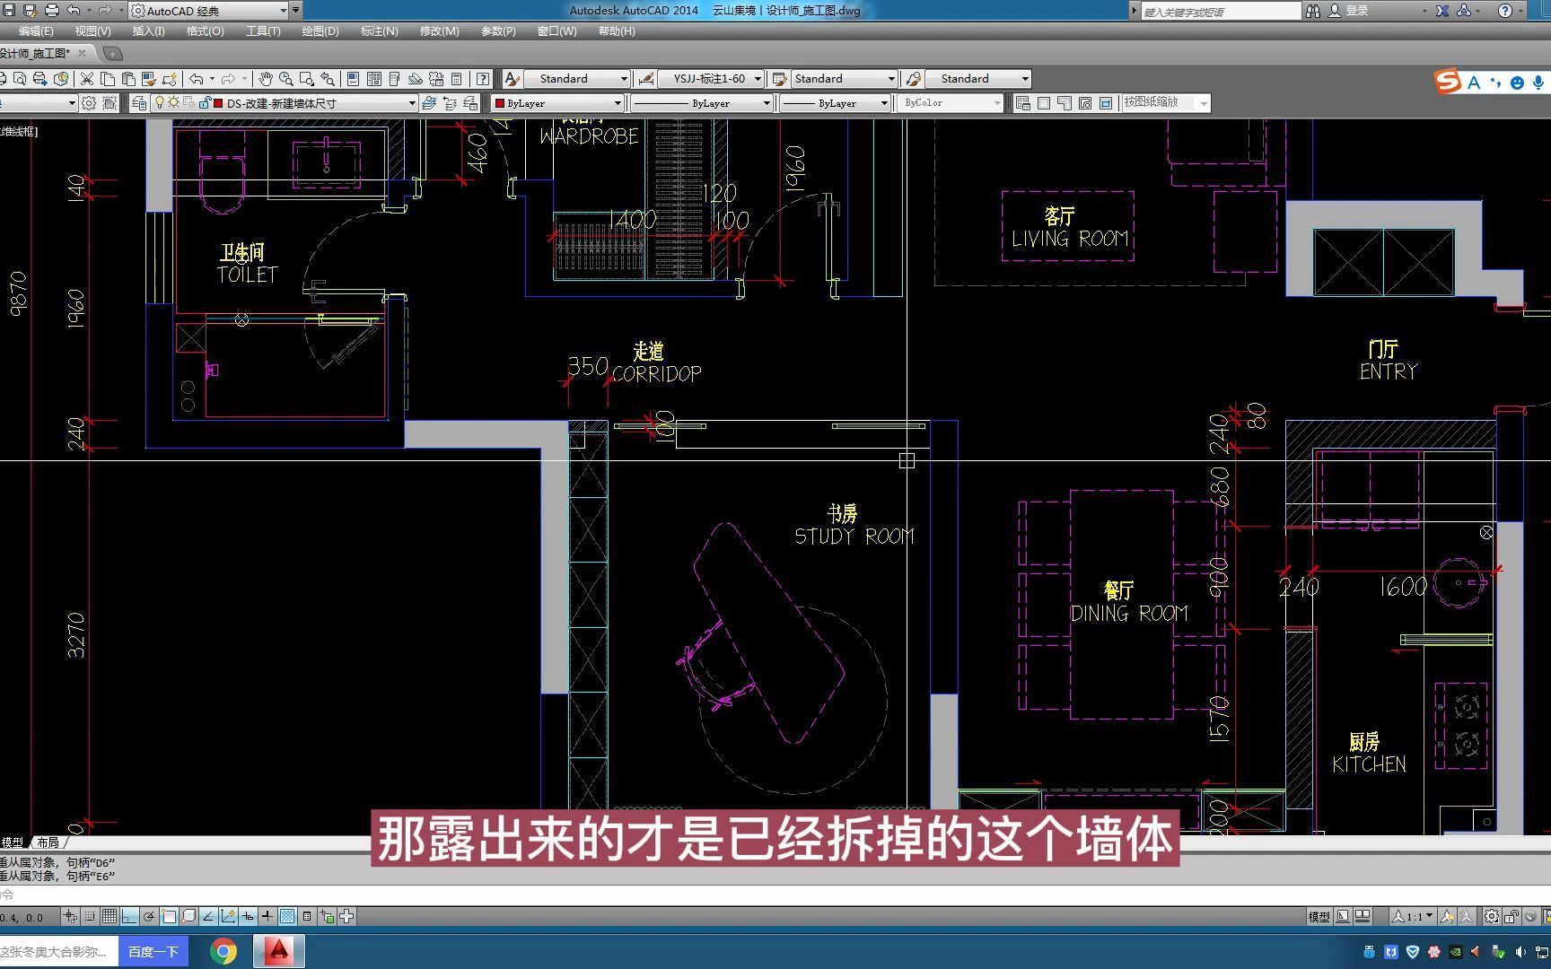Open the Properties palette icon
The height and width of the screenshot is (969, 1551).
353,79
